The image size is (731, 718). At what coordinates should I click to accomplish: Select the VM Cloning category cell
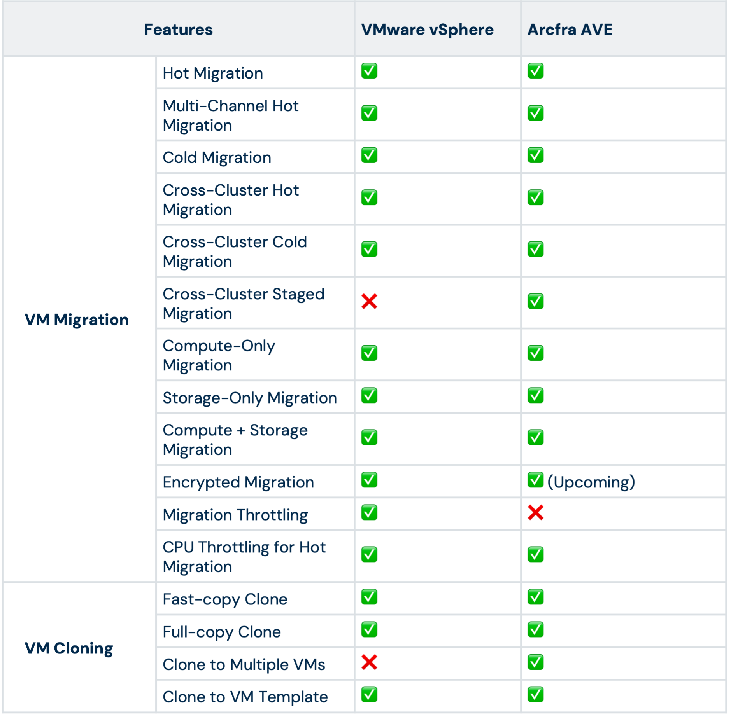coord(79,648)
